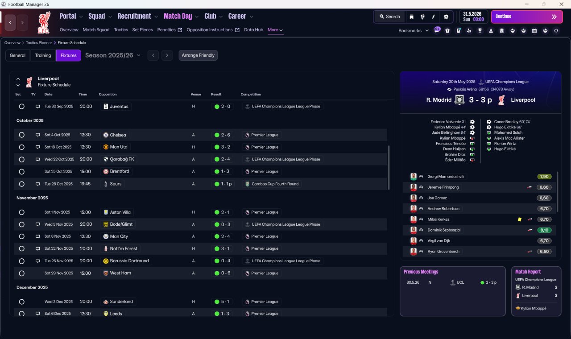
Task: Click the Arrange Friendly button
Action: click(x=198, y=55)
